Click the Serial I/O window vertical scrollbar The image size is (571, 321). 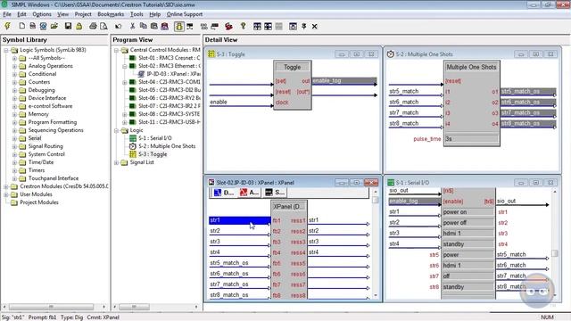pyautogui.click(x=555, y=243)
